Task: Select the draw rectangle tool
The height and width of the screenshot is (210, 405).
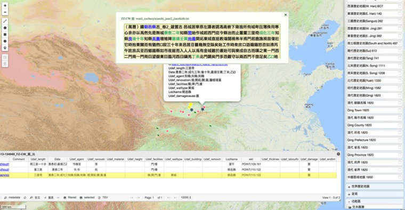Action: click(x=5, y=35)
